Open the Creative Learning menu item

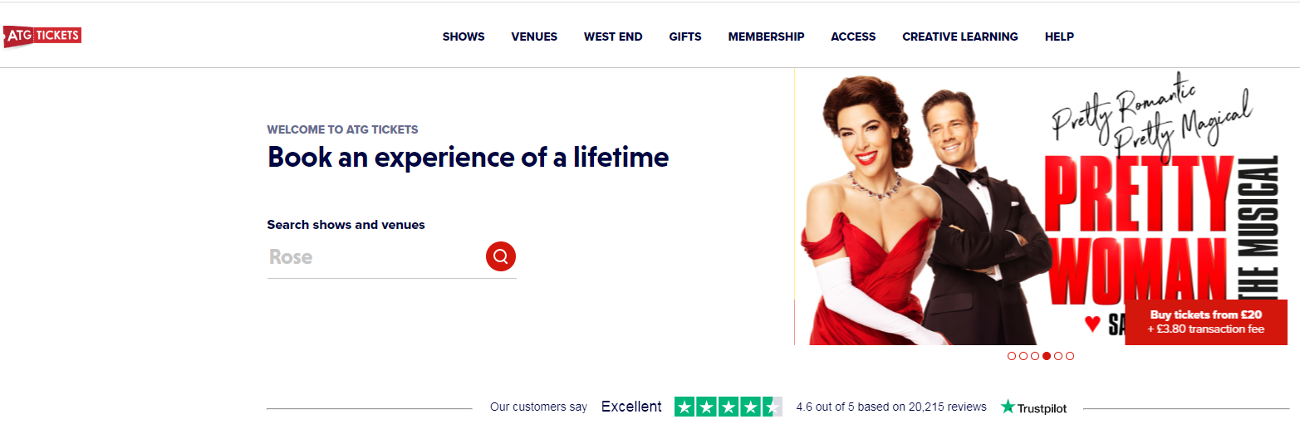[x=959, y=37]
